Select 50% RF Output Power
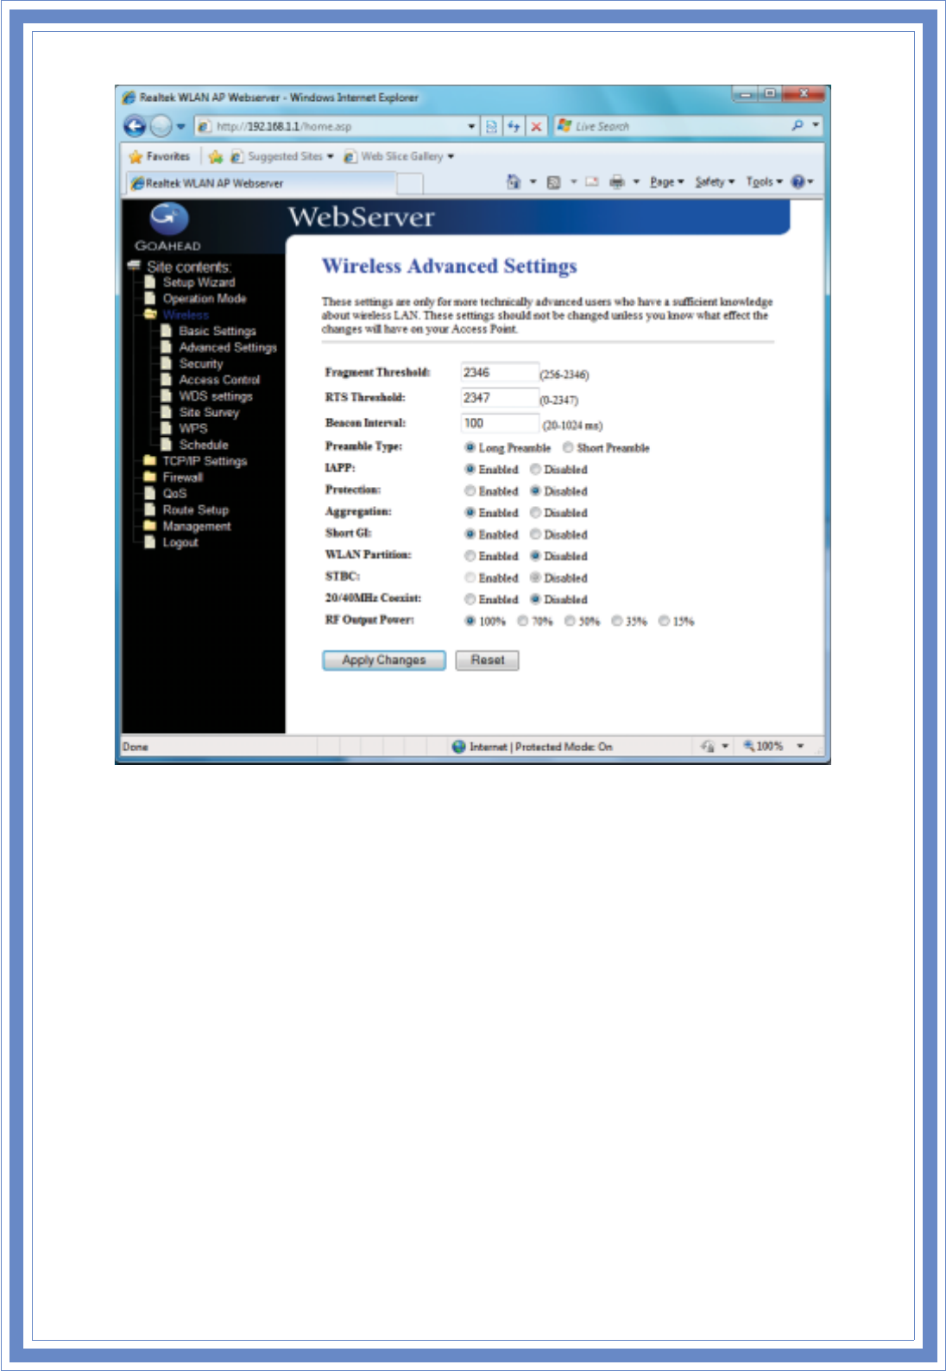 coord(570,621)
